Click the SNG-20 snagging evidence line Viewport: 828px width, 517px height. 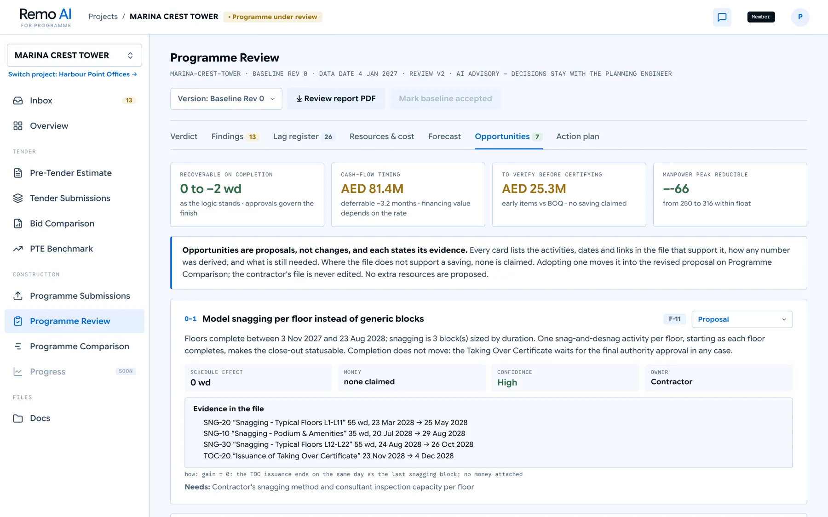pos(335,423)
